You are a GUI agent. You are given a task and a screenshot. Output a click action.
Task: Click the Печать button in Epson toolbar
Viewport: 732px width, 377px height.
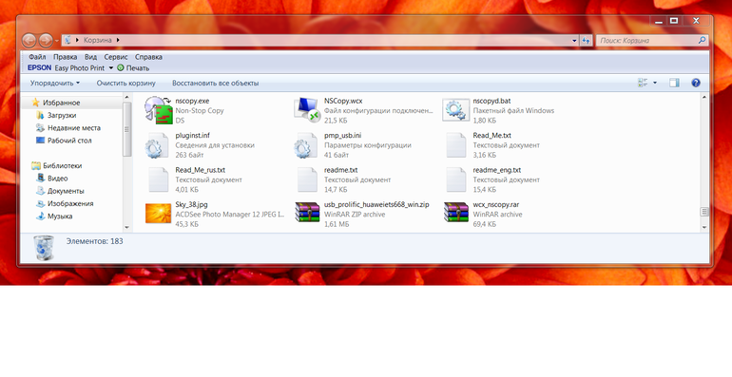133,67
